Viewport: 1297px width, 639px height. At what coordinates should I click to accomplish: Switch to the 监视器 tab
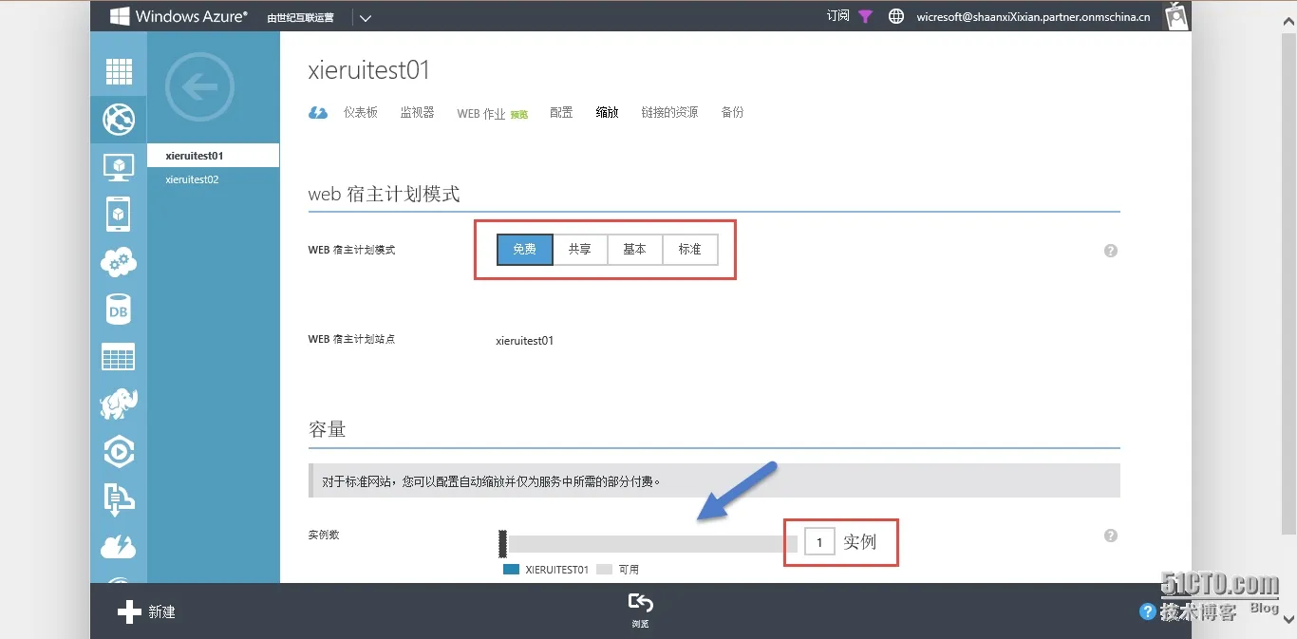pyautogui.click(x=417, y=112)
